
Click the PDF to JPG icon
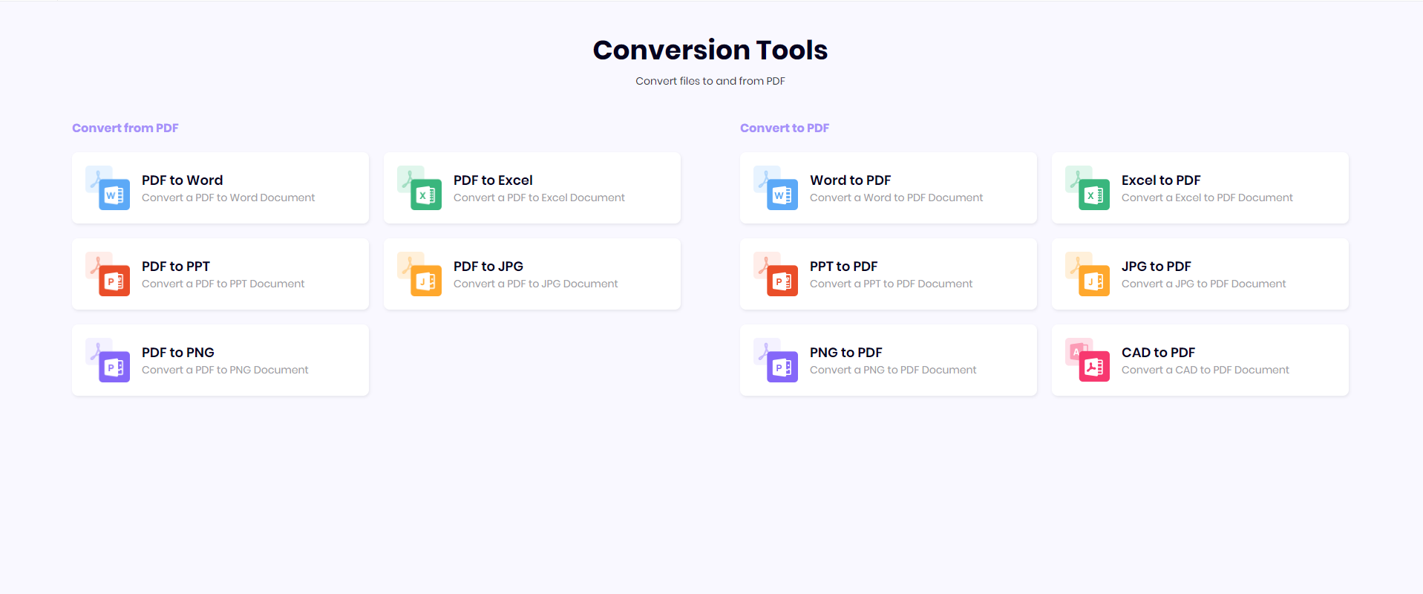tap(419, 274)
